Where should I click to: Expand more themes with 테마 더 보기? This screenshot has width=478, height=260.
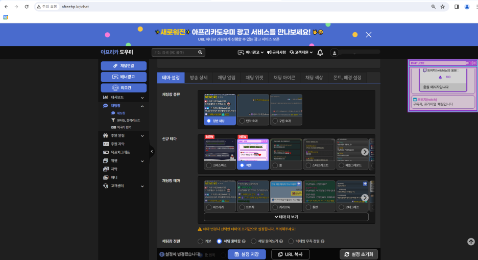pyautogui.click(x=286, y=217)
